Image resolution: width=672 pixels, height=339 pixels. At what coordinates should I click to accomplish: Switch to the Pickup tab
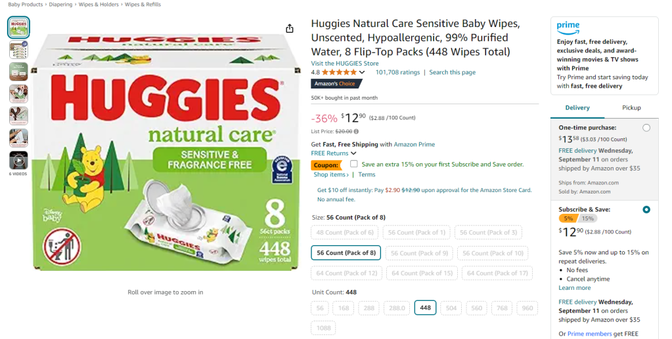[631, 108]
